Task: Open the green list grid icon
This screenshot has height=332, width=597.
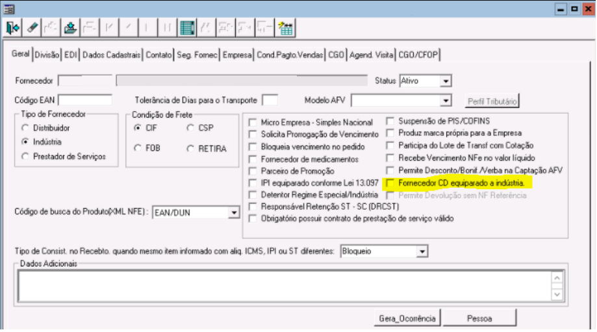Action: (x=187, y=28)
